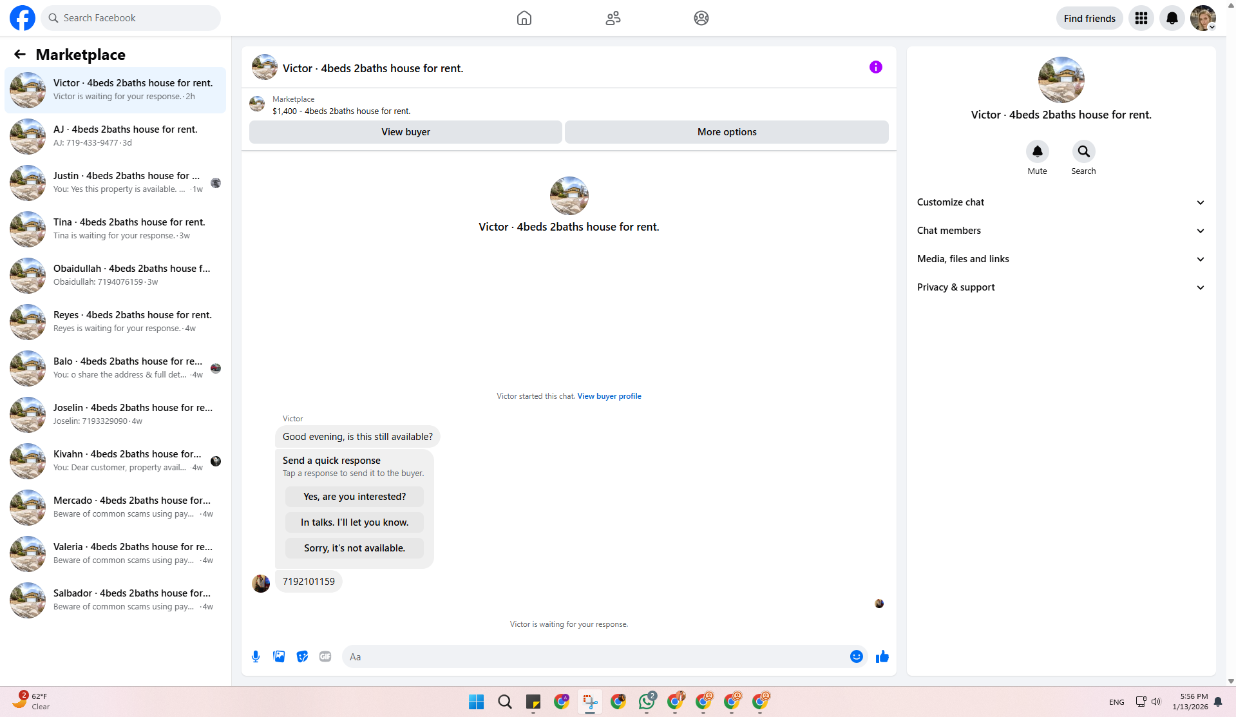Open Snipping Tool in the taskbar
The image size is (1236, 717).
(590, 702)
